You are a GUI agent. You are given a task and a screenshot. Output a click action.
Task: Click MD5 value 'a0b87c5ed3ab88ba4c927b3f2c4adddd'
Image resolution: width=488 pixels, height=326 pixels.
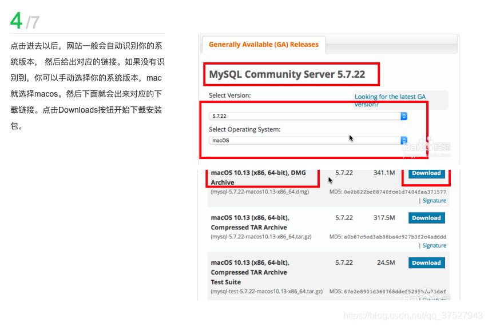point(395,237)
